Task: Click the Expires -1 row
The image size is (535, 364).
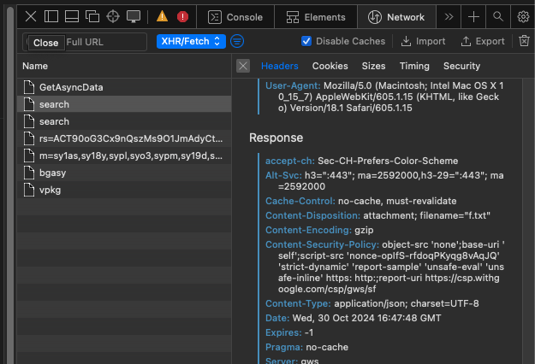Action: pos(289,332)
